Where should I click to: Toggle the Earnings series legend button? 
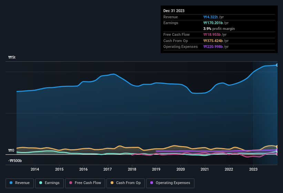pyautogui.click(x=50, y=183)
